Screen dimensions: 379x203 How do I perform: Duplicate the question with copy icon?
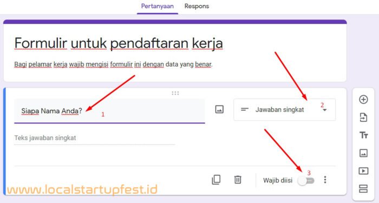click(216, 180)
